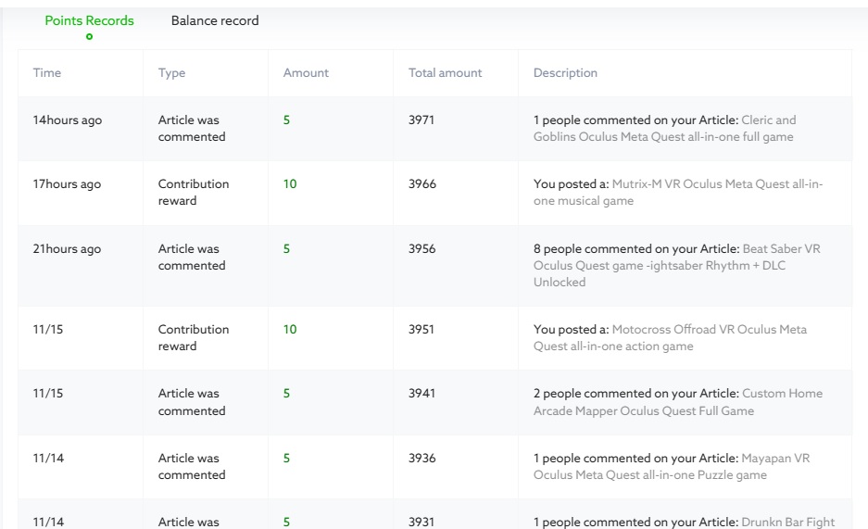Open the Mutrix-M VR article link

(x=678, y=192)
